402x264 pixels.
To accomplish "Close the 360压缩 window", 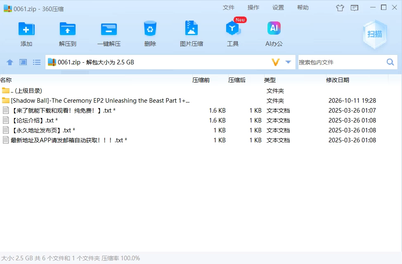I will pos(395,7).
